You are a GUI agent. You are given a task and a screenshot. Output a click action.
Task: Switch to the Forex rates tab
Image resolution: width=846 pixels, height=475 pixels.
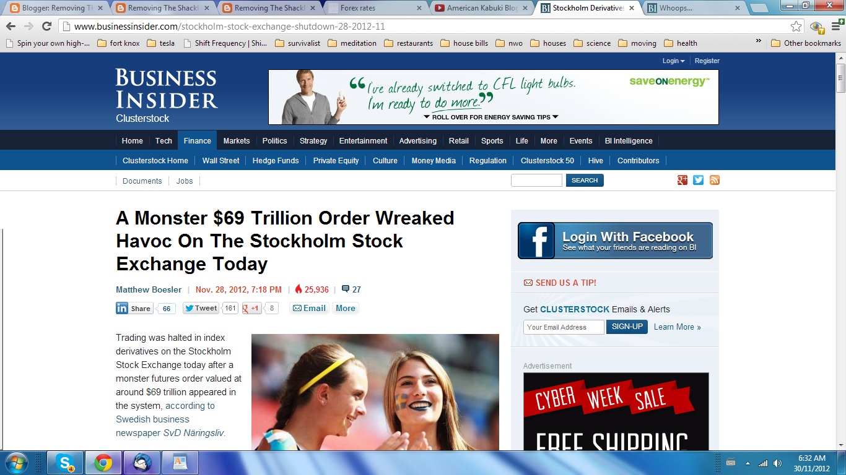point(374,8)
